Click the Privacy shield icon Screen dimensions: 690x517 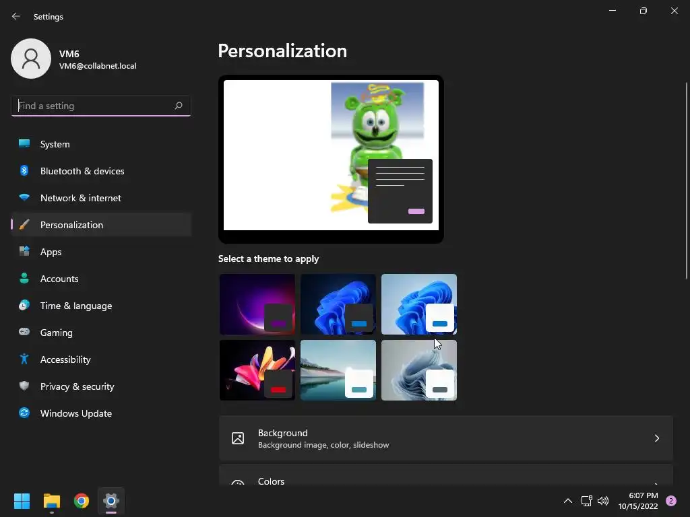[24, 386]
